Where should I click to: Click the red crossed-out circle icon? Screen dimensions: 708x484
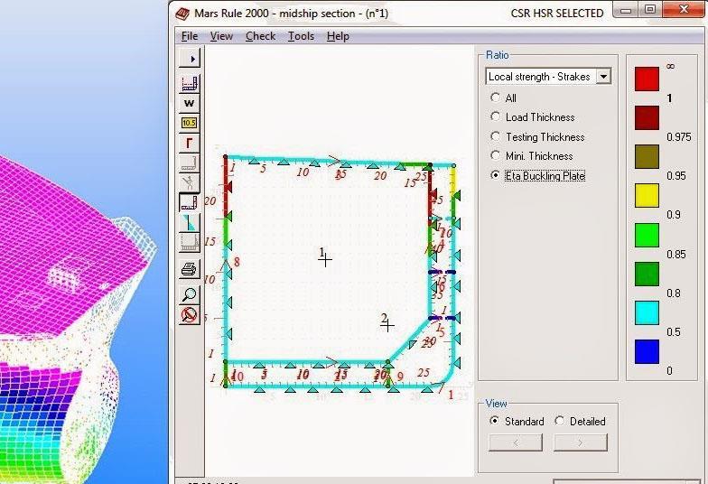click(189, 315)
